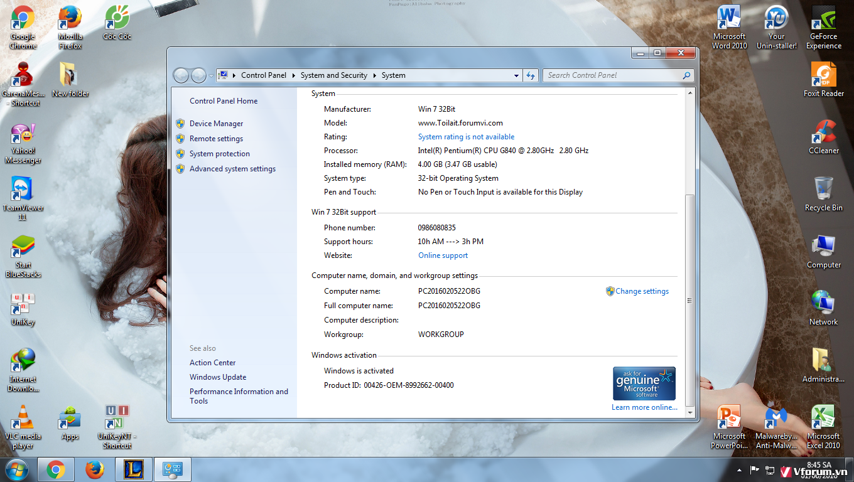Open Microsoft Word 2010 desktop icon
The image size is (854, 482).
point(730,28)
